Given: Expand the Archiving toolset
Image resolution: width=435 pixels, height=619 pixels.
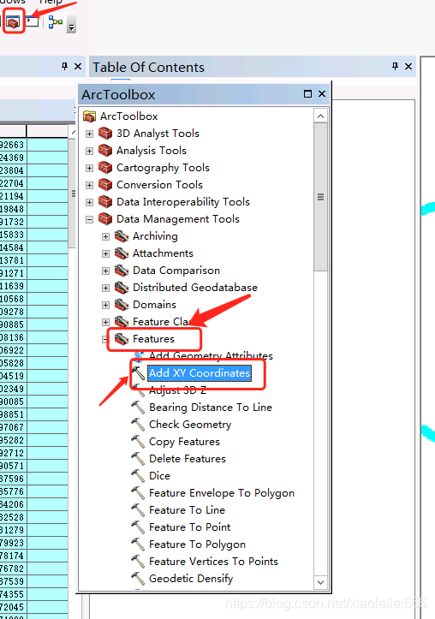Looking at the screenshot, I should [x=105, y=236].
